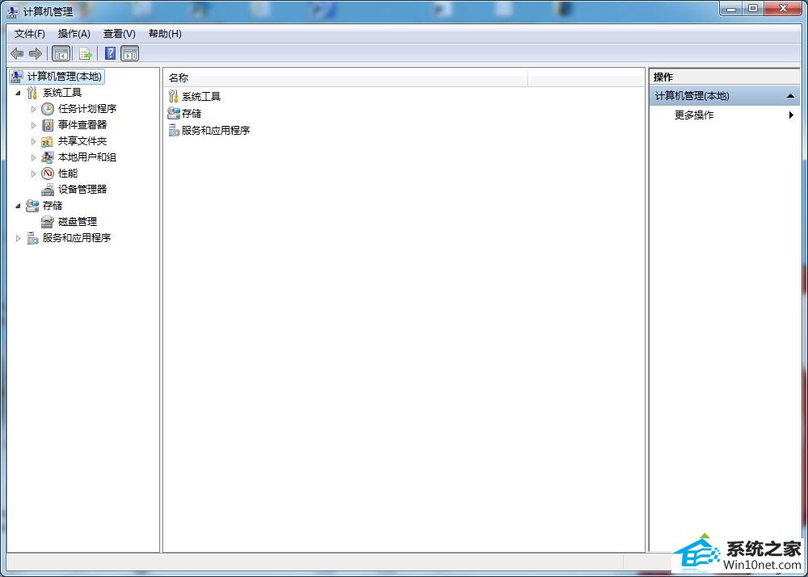Select 共享文件夹 in the tree
808x577 pixels.
point(82,141)
